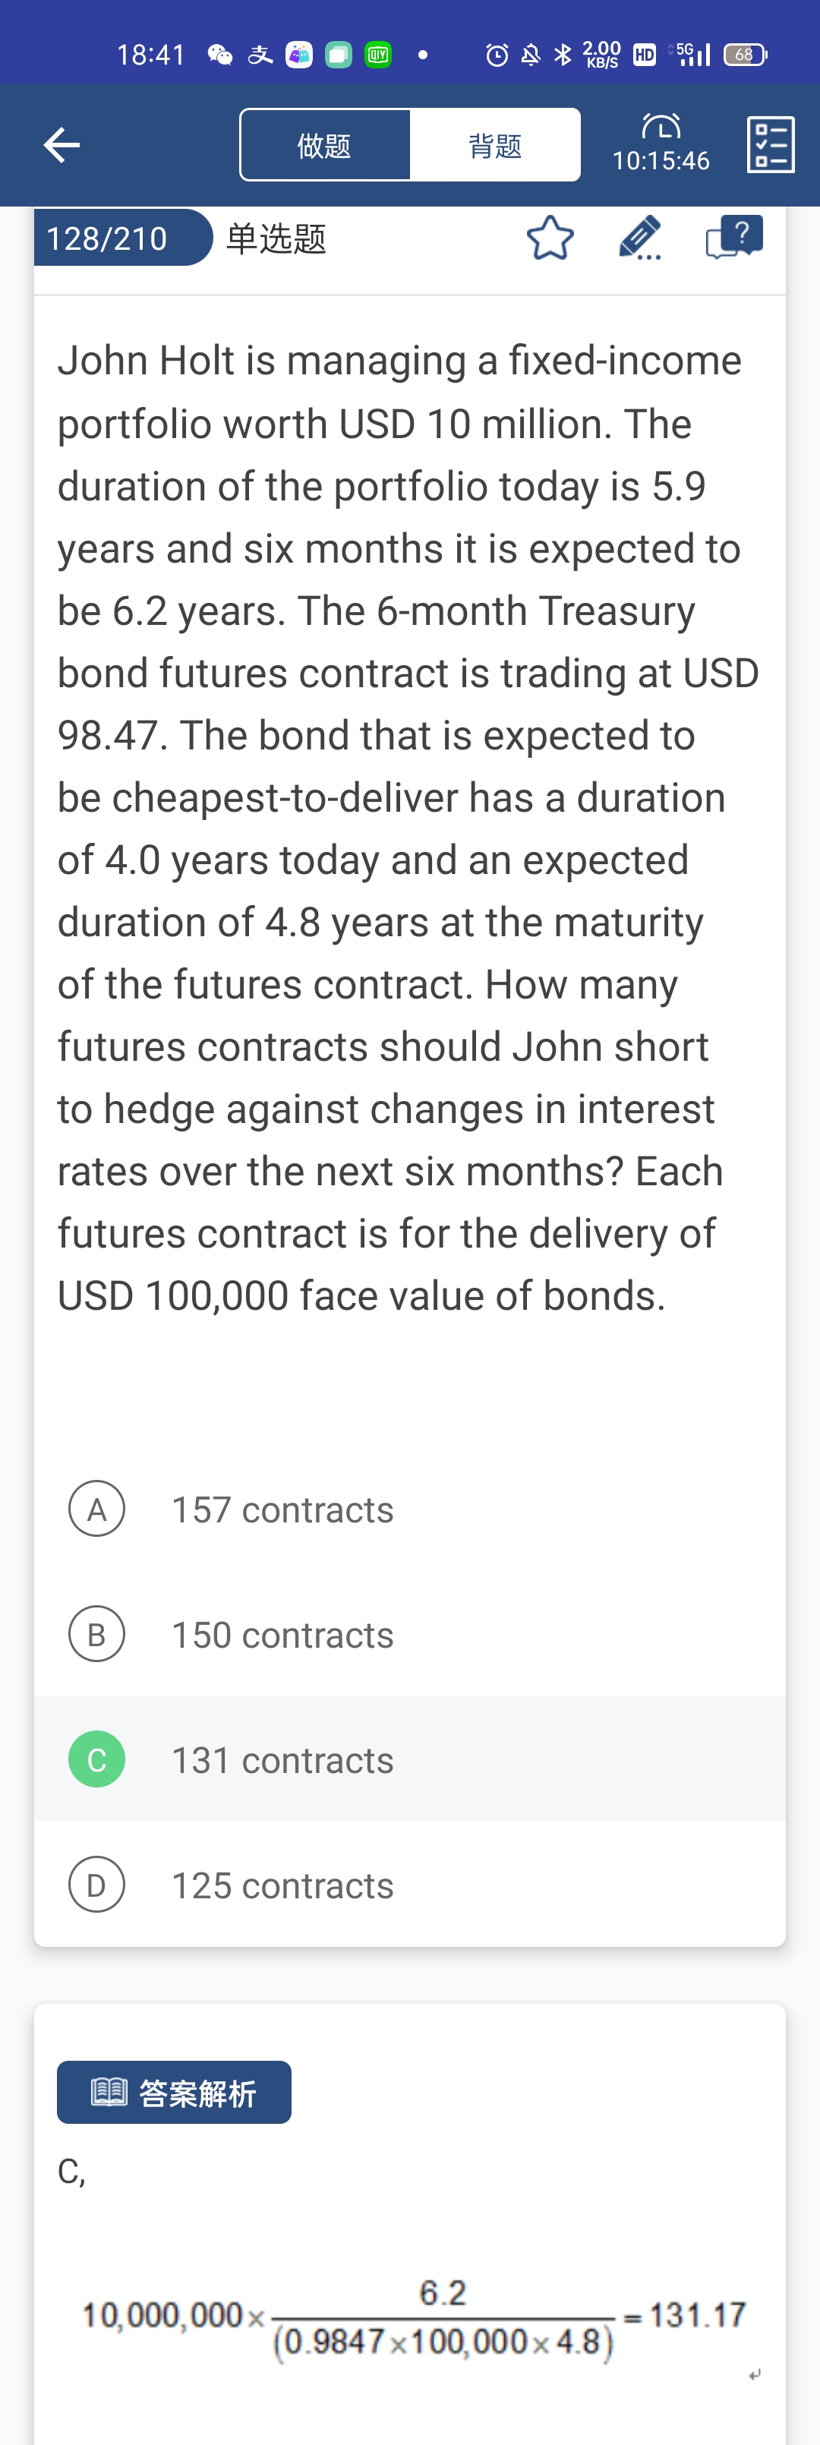Tap the "125 contracts" answer text
The width and height of the screenshot is (820, 2445).
tap(282, 1885)
